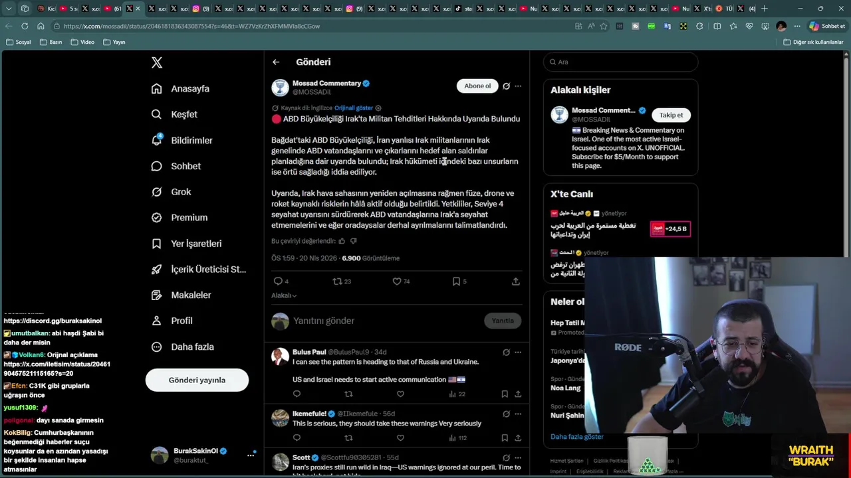
Task: Grok icon on Scott reply
Action: [506, 457]
